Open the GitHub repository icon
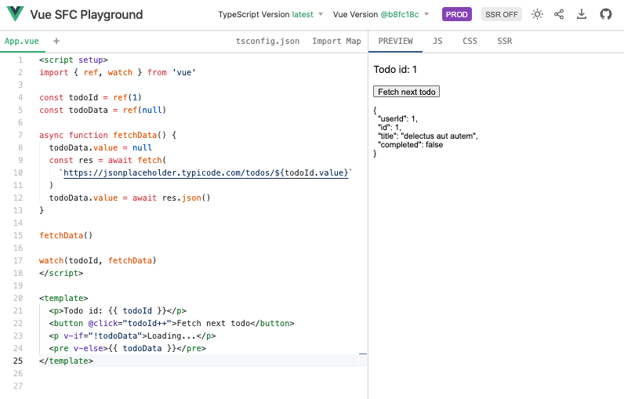The image size is (624, 399). (x=606, y=14)
